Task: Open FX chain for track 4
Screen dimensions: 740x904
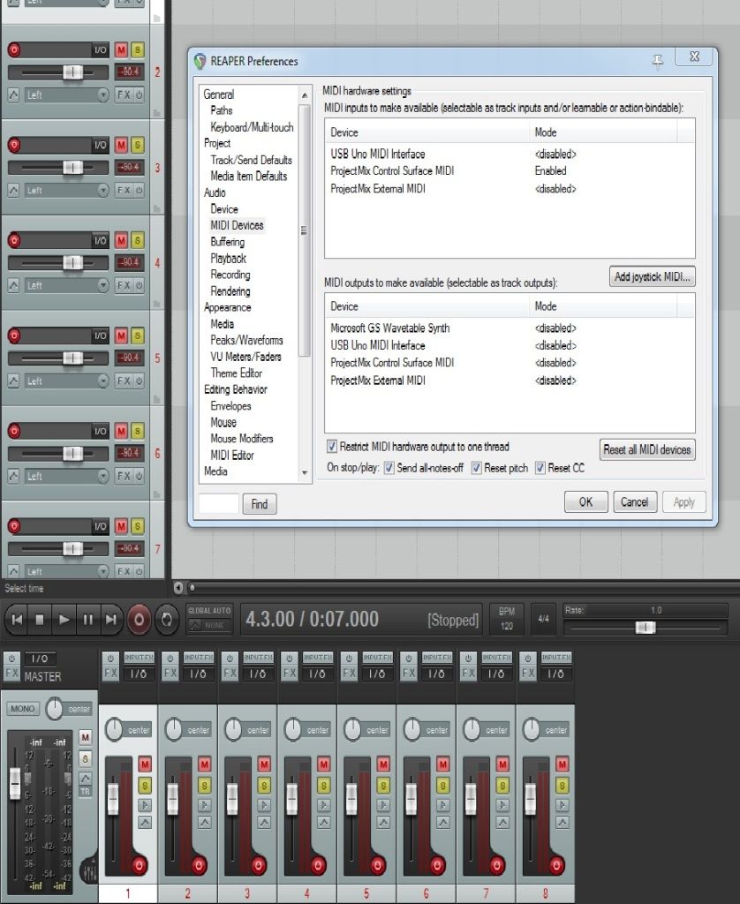Action: [x=124, y=285]
